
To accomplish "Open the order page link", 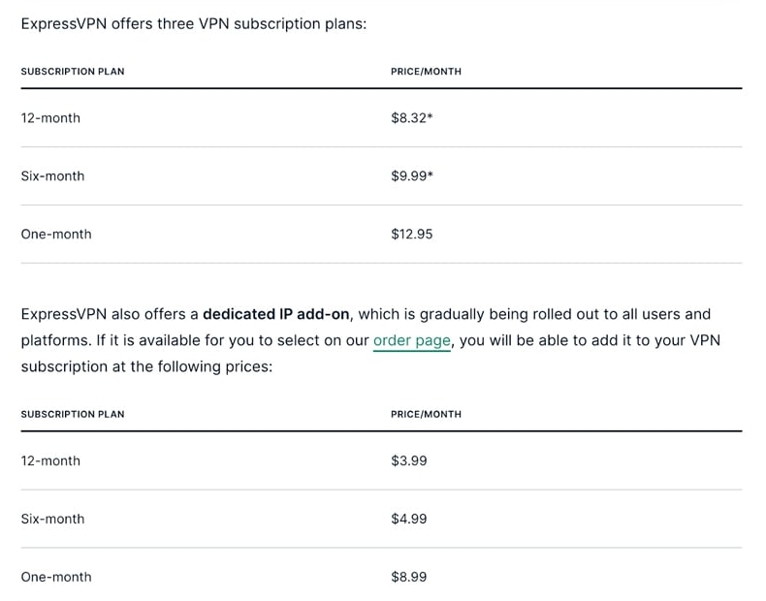I will point(412,340).
